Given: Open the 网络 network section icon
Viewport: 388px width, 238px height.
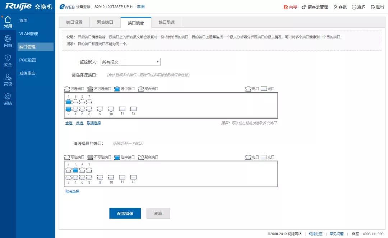Looking at the screenshot, I should pyautogui.click(x=8, y=41).
